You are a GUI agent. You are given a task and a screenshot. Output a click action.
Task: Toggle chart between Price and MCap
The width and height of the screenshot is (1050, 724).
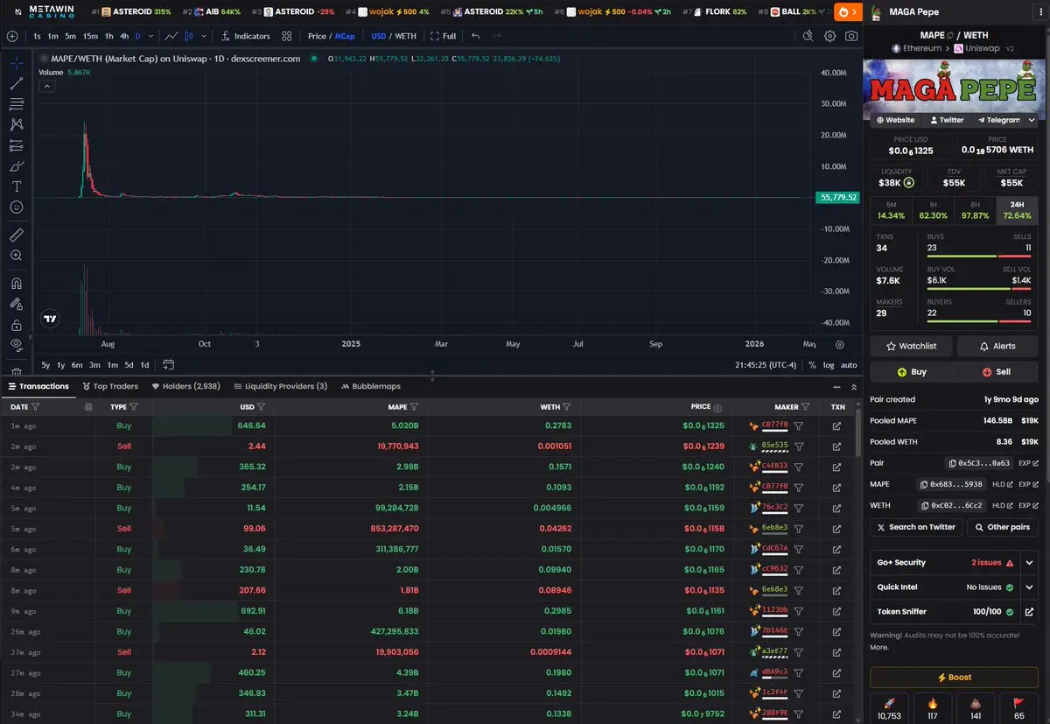click(331, 36)
